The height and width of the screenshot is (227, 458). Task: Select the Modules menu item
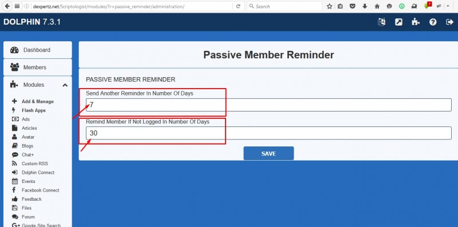coord(38,85)
